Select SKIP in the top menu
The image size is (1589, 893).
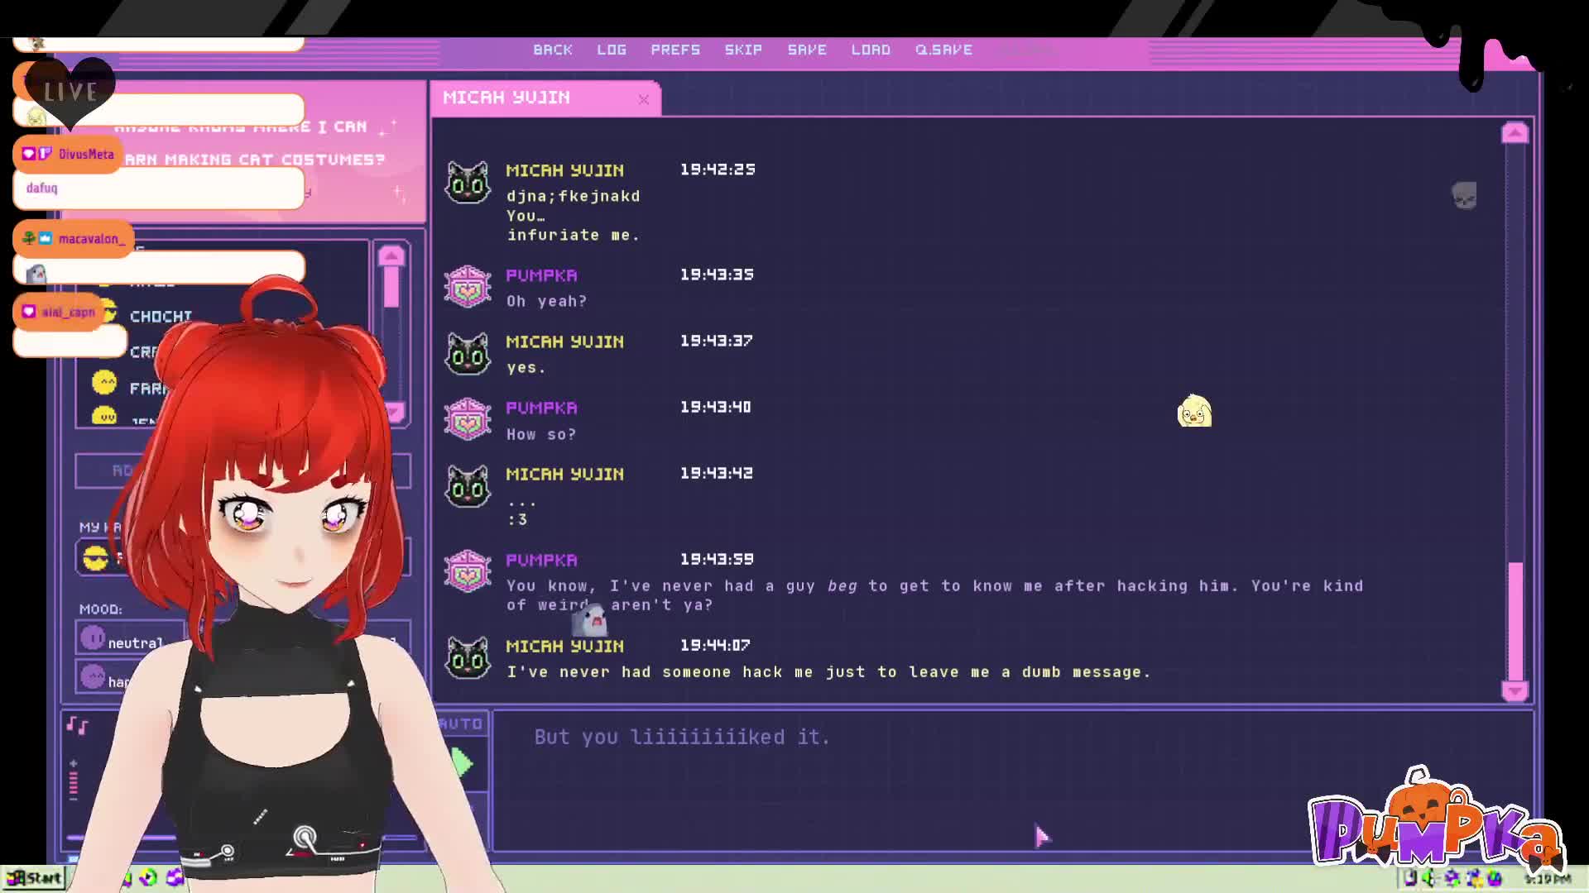point(743,50)
